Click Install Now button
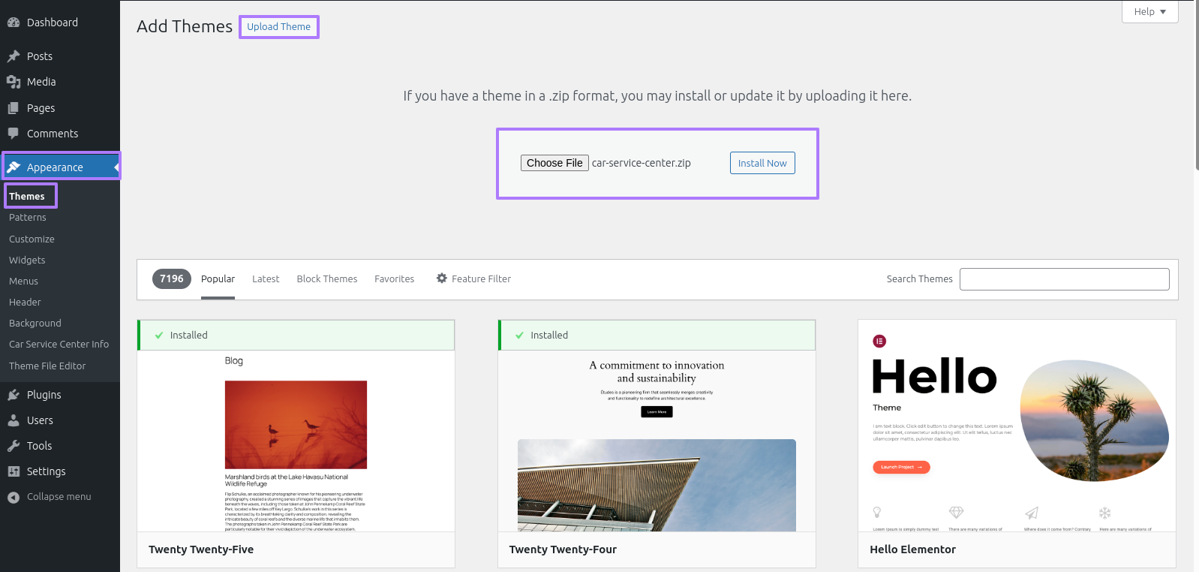 tap(762, 163)
